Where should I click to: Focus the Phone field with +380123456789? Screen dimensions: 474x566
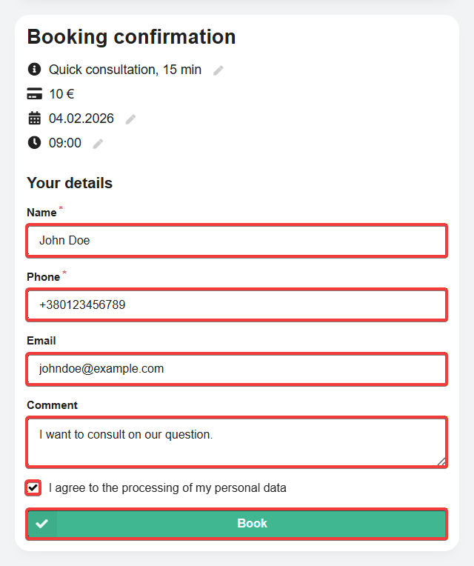[237, 304]
